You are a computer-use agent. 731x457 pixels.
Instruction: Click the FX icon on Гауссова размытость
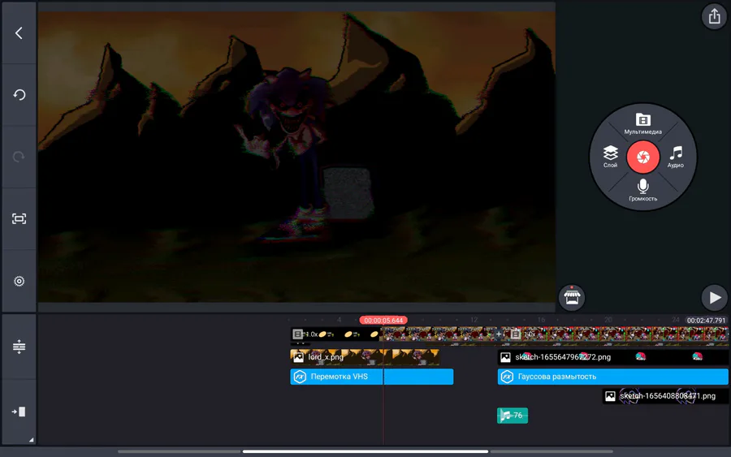(x=507, y=377)
